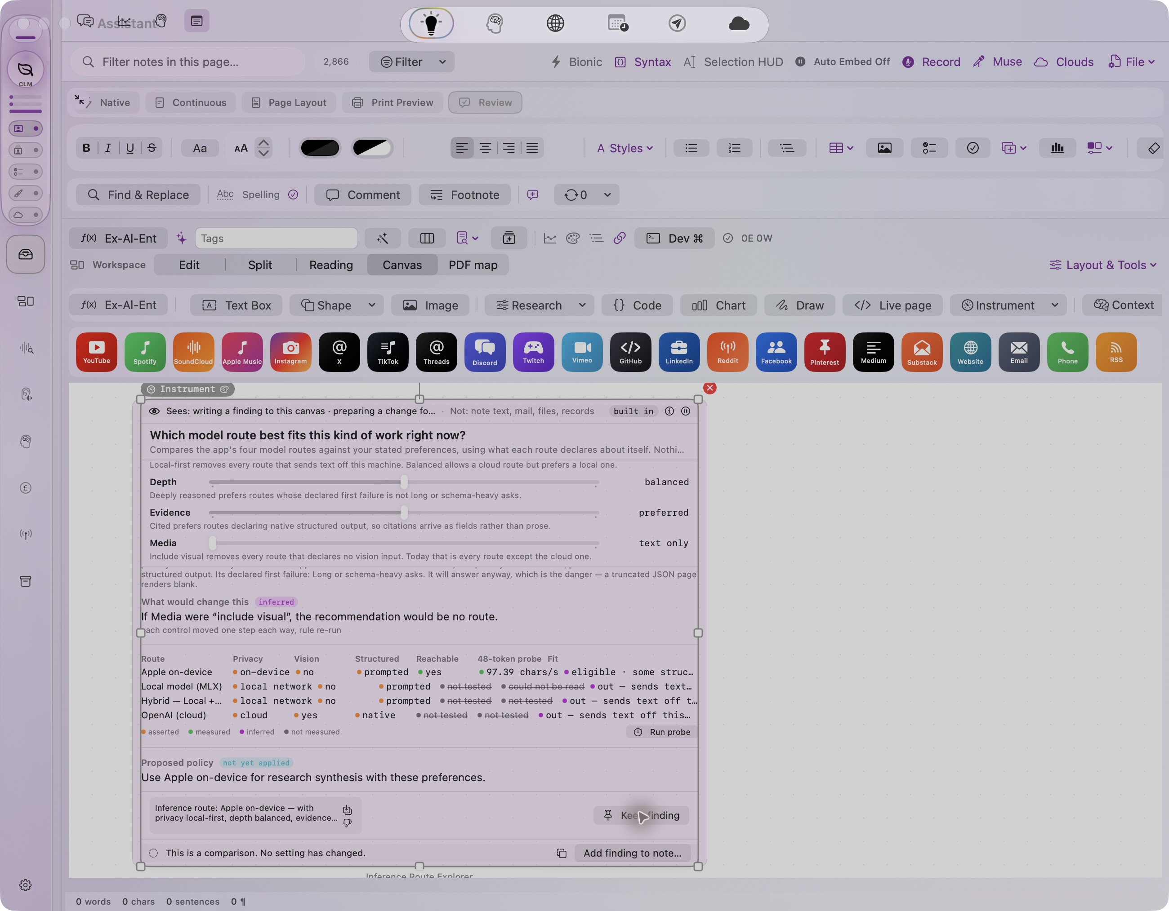1169x911 pixels.
Task: Toggle strikethrough formatting
Action: [152, 148]
